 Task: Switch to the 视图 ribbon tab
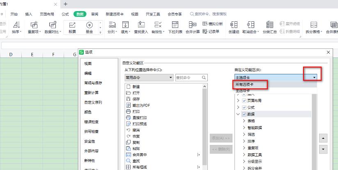pos(135,14)
